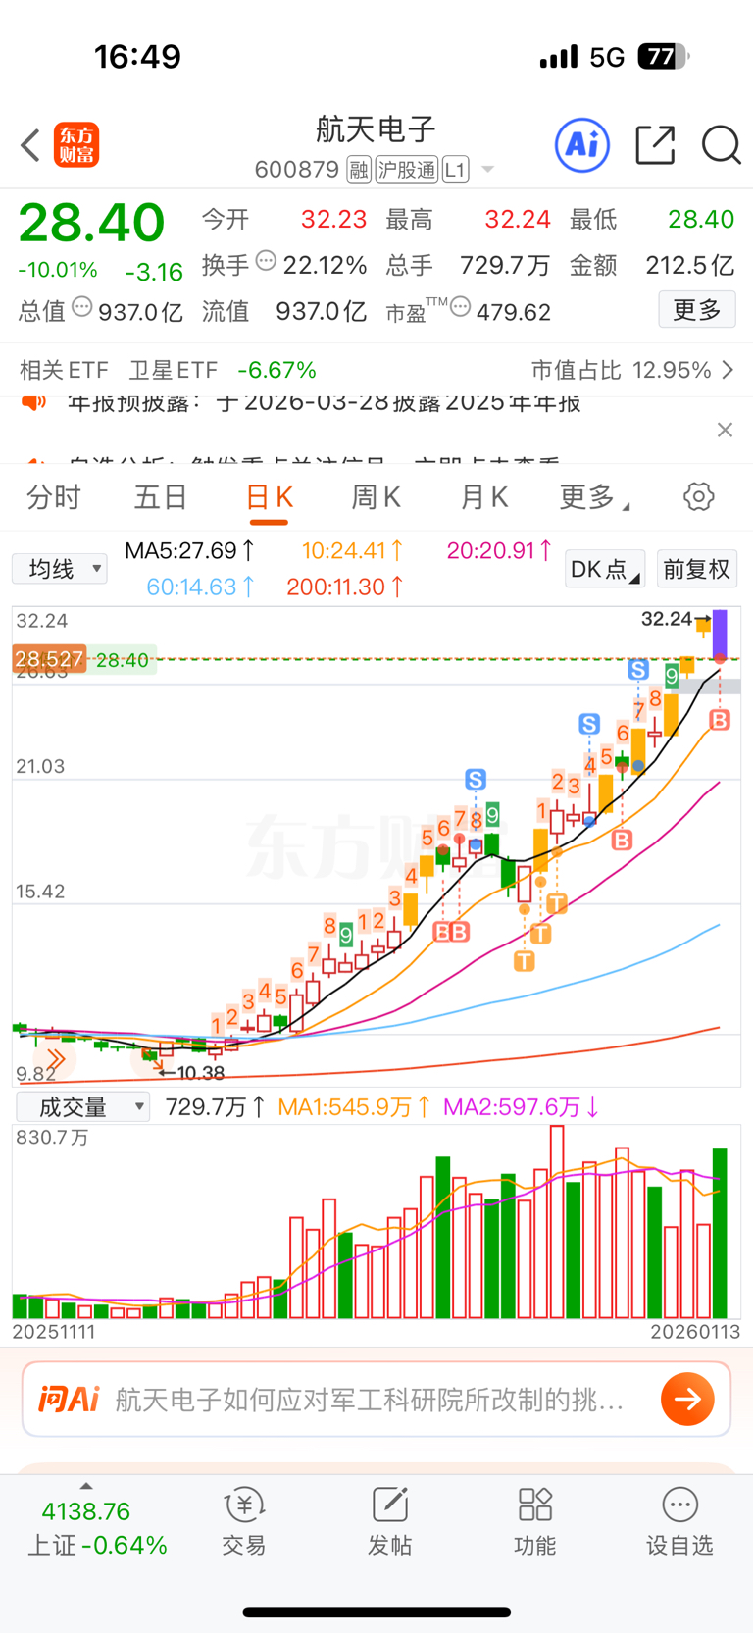Screen dimensions: 754x1633
Task: Tap the 问Ai logo in prompt bar
Action: point(70,1399)
